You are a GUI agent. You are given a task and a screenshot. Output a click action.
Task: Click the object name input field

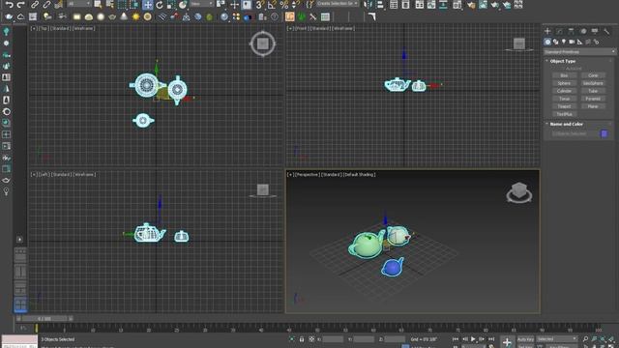point(575,133)
